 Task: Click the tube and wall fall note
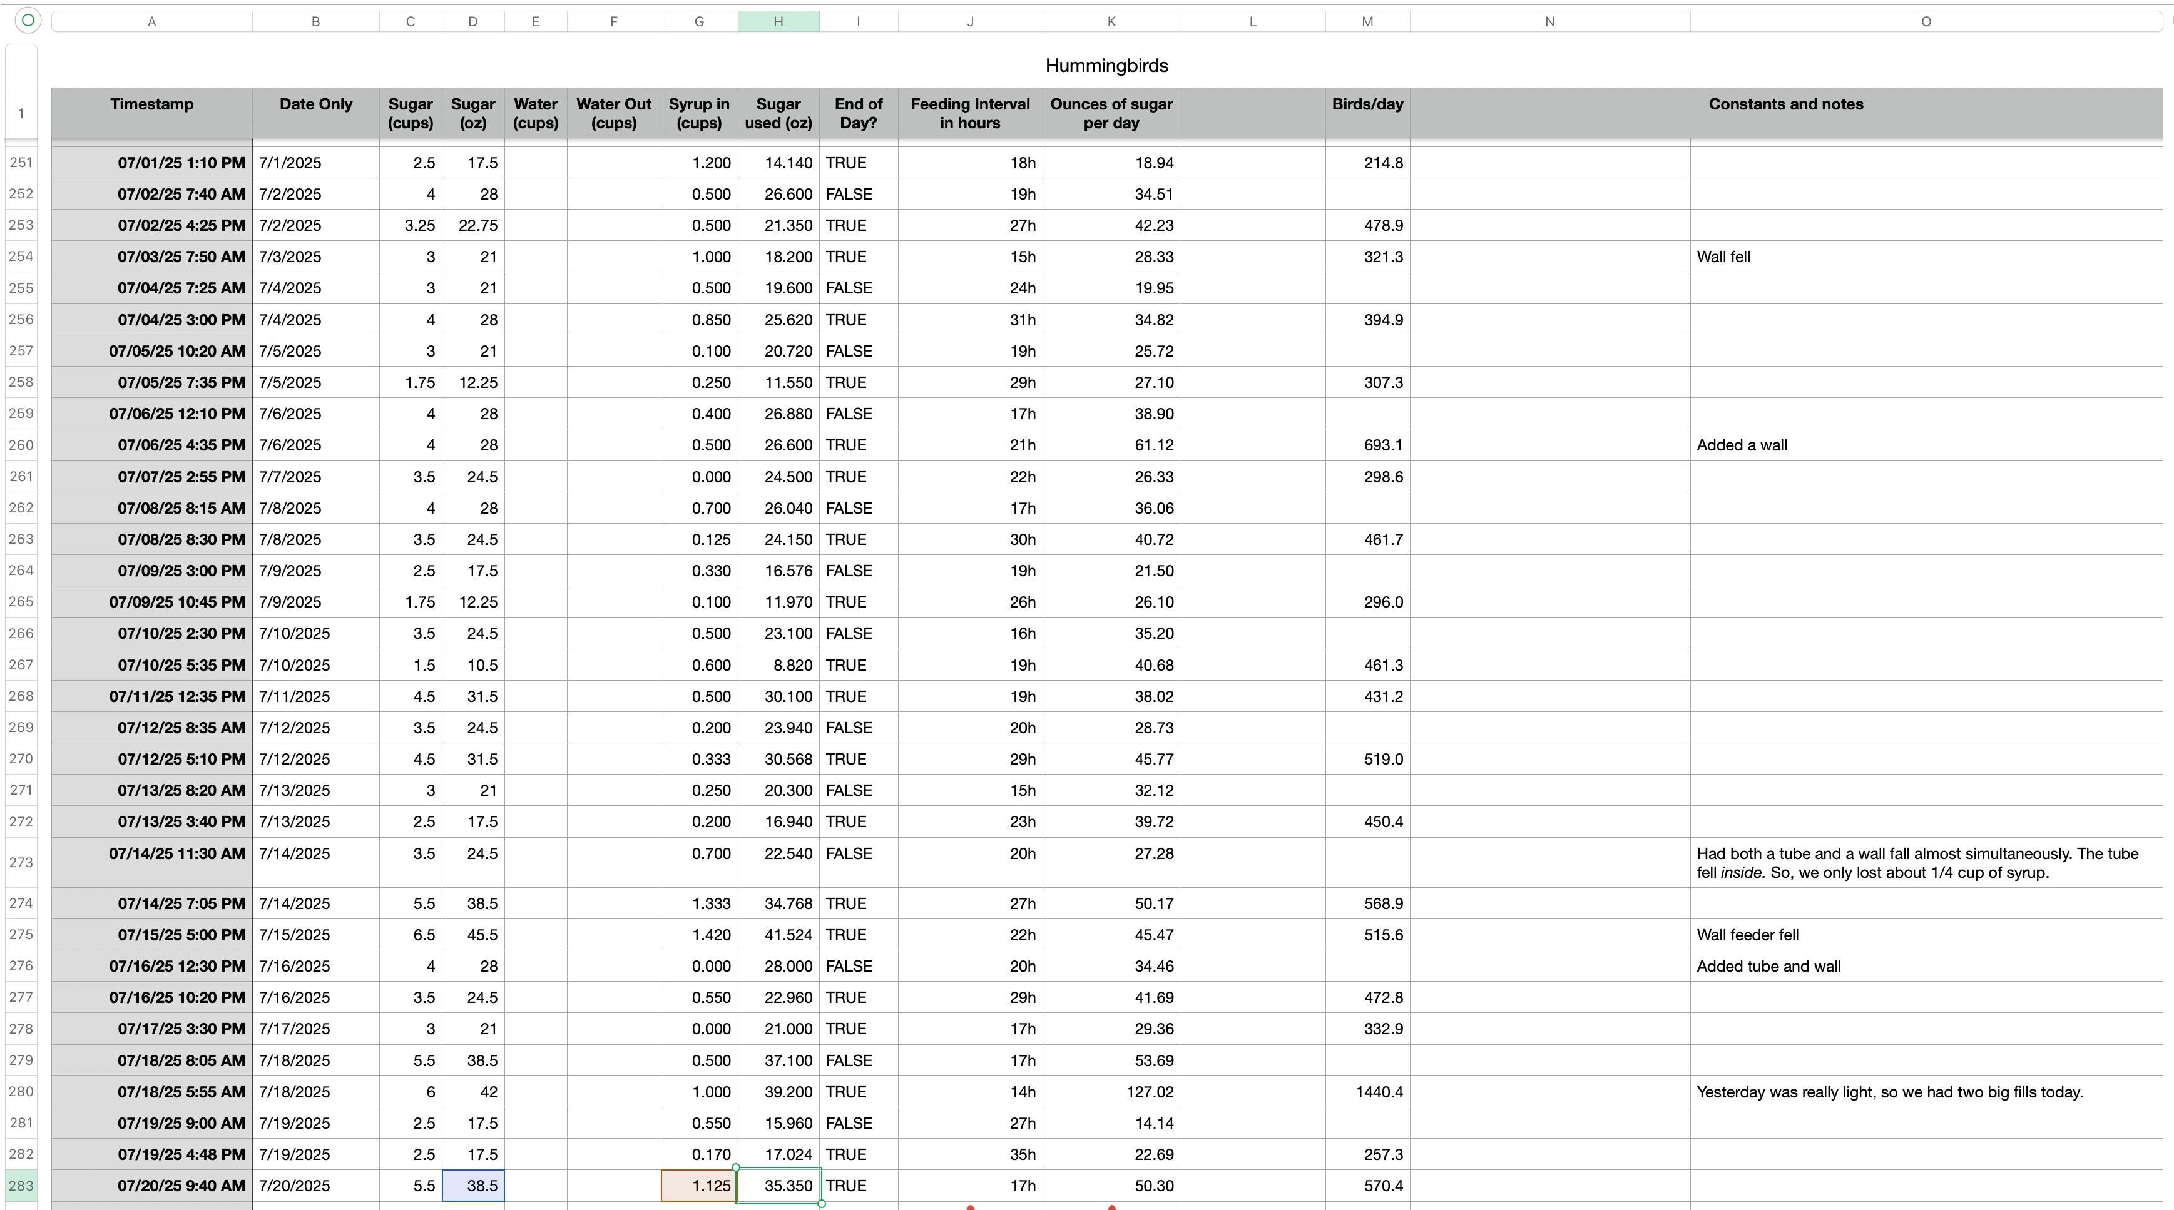pyautogui.click(x=1926, y=862)
